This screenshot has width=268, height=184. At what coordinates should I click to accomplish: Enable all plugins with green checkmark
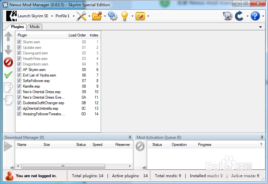[8, 75]
